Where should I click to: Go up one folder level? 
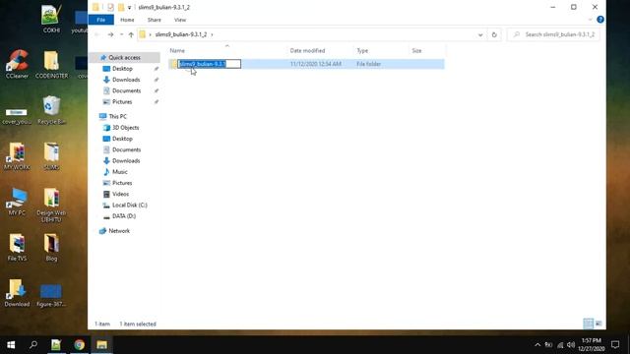(131, 35)
